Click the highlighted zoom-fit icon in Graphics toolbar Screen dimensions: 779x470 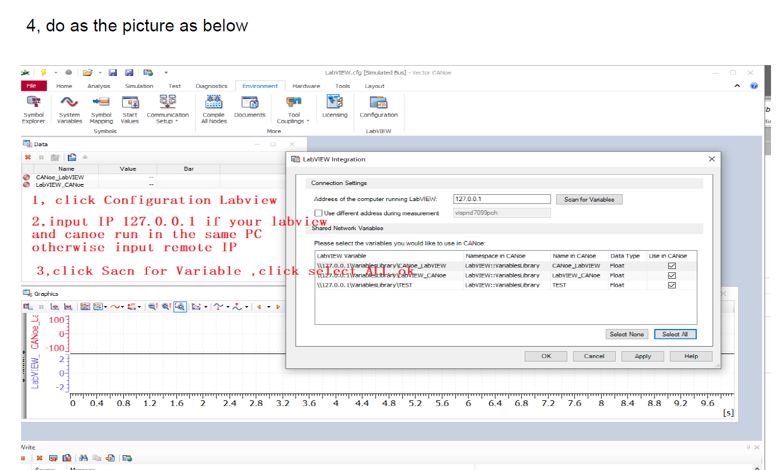(x=180, y=307)
